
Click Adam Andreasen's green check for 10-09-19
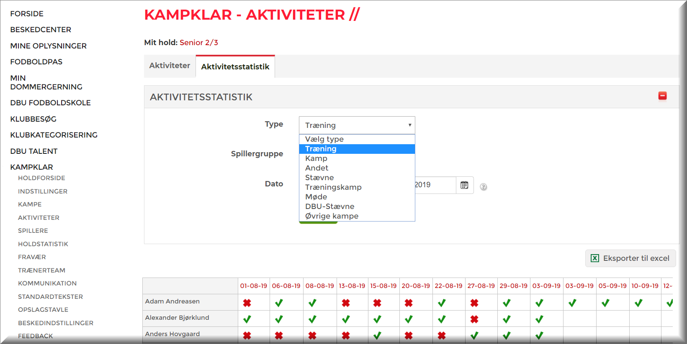638,303
